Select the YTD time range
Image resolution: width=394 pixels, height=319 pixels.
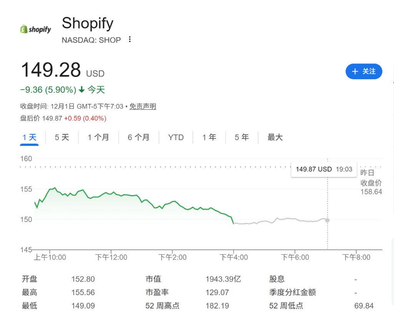pos(176,137)
